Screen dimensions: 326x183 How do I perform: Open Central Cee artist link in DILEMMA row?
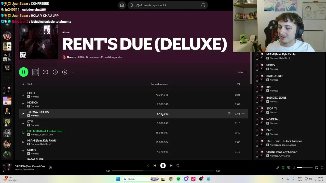(47, 135)
